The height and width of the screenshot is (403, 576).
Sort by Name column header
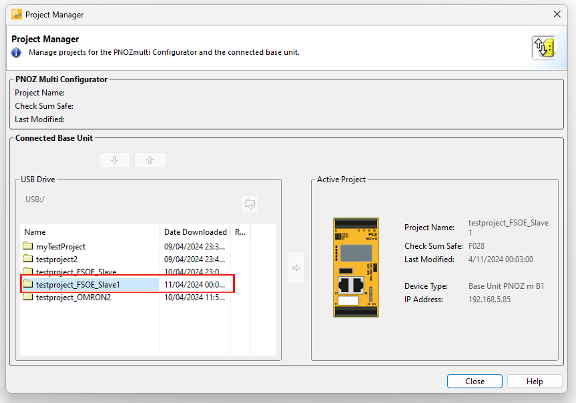pyautogui.click(x=90, y=232)
